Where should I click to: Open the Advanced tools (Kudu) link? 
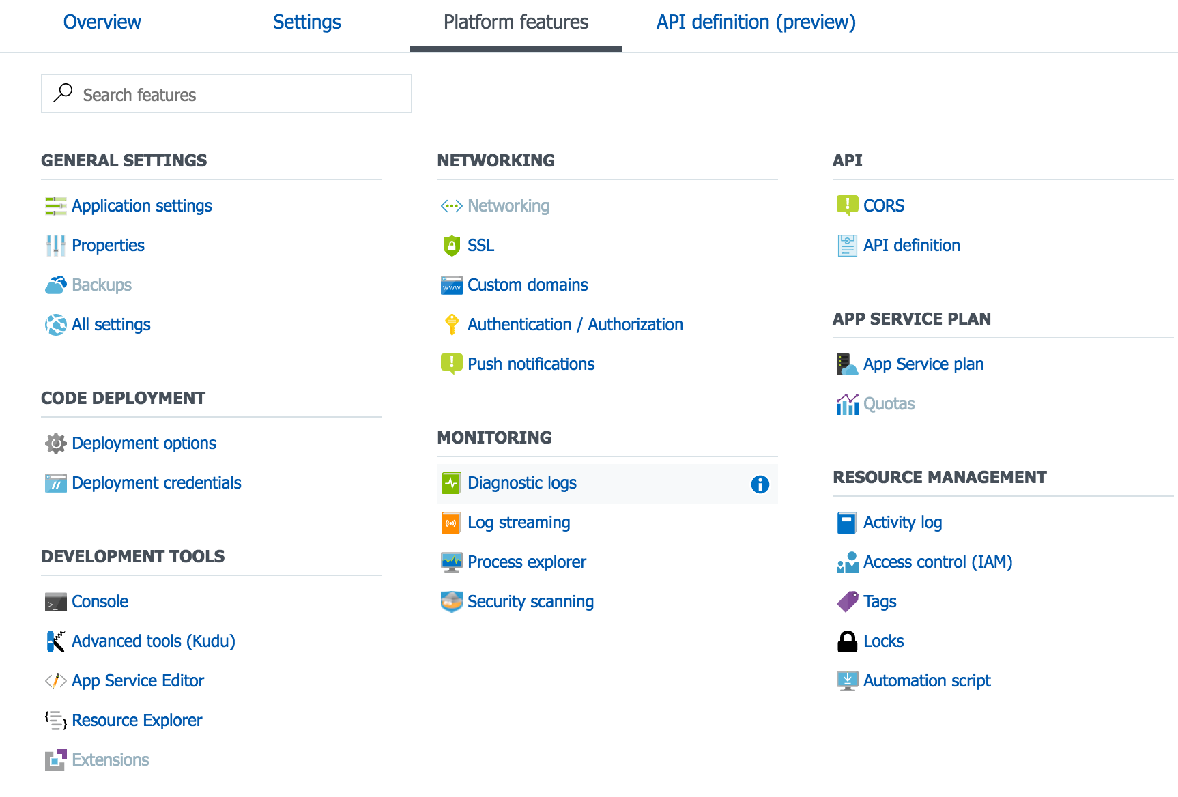[x=154, y=641]
